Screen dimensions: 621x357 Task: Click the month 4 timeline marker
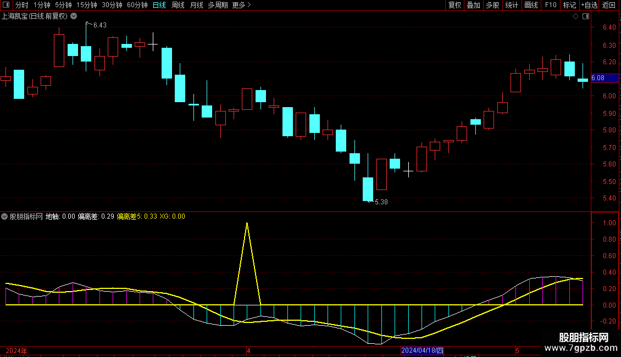pos(248,350)
